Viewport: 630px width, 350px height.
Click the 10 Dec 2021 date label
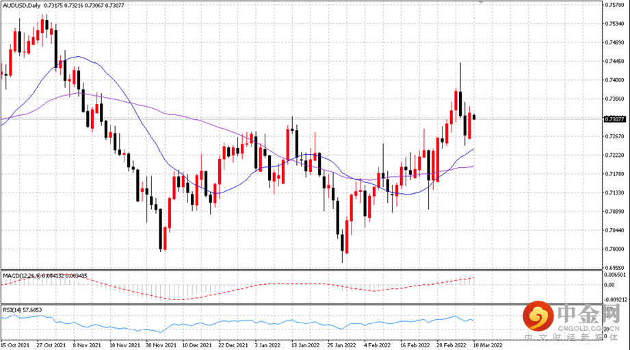point(197,345)
